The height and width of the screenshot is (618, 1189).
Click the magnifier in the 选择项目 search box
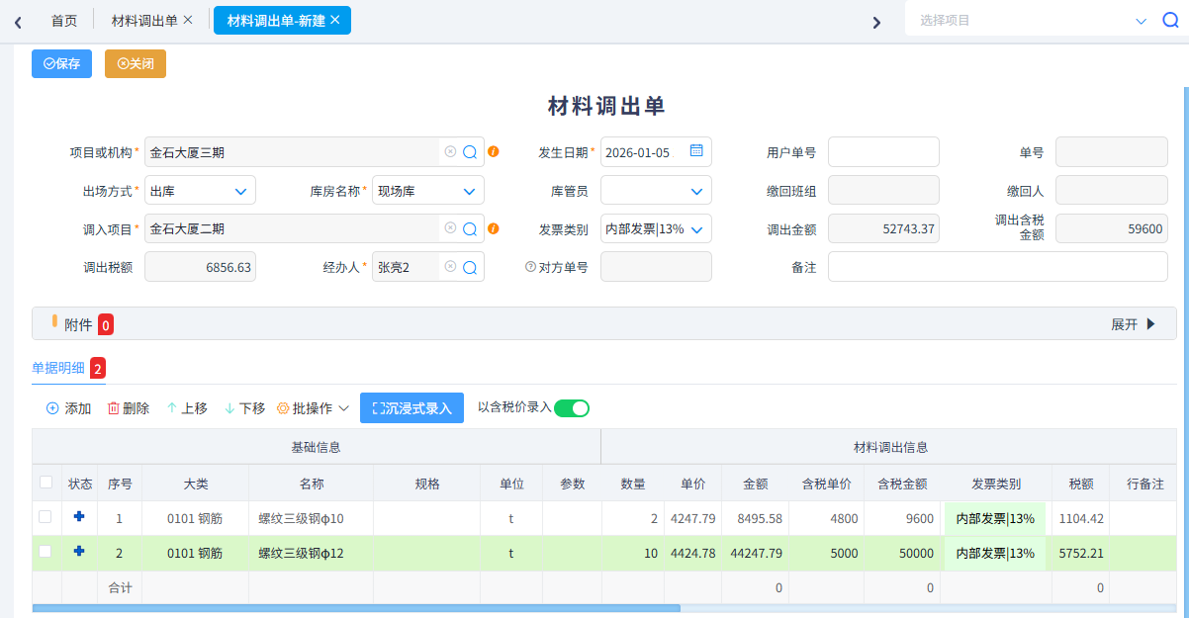[1169, 19]
